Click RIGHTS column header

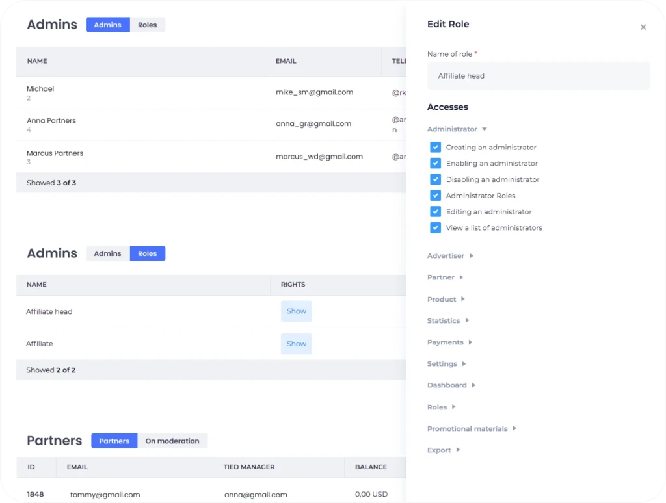click(293, 285)
